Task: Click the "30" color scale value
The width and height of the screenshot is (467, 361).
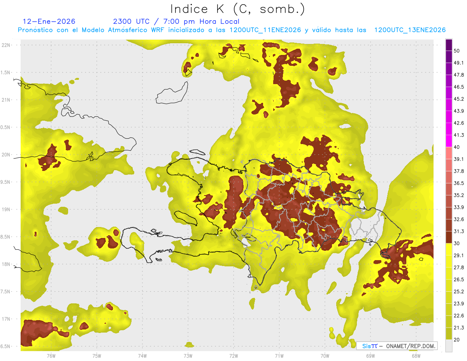Action: (457, 243)
